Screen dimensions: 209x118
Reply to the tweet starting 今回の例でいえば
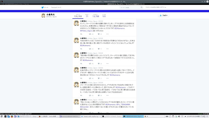tap(81, 49)
